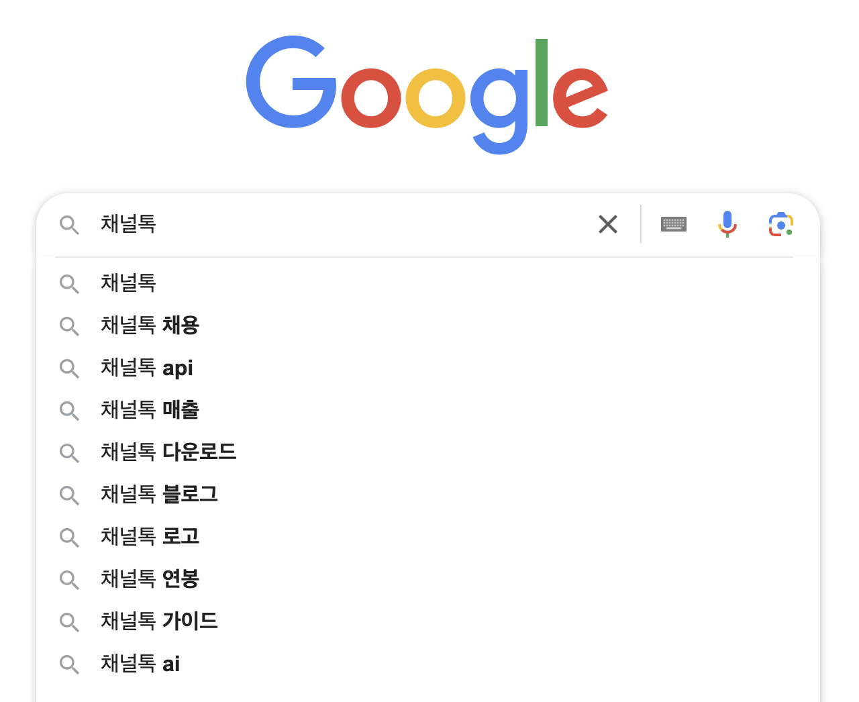Click the Google logo
The width and height of the screenshot is (859, 702).
click(x=427, y=94)
